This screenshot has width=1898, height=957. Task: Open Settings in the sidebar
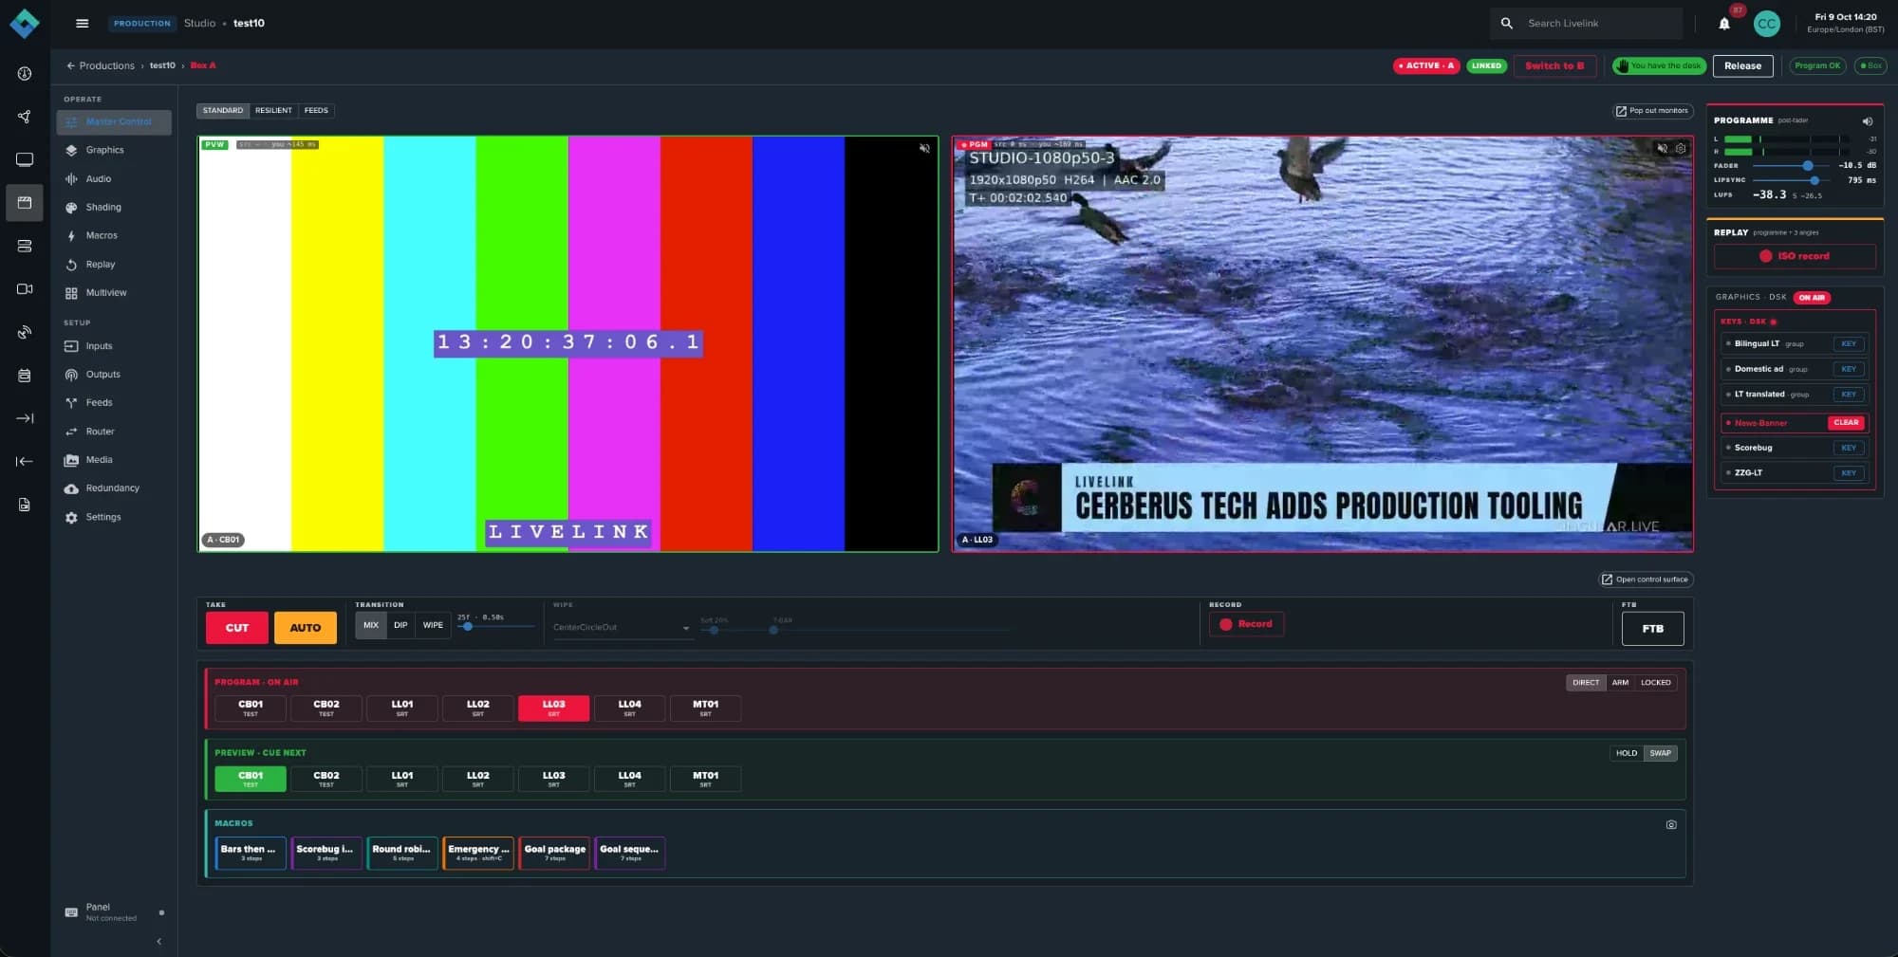[114, 518]
